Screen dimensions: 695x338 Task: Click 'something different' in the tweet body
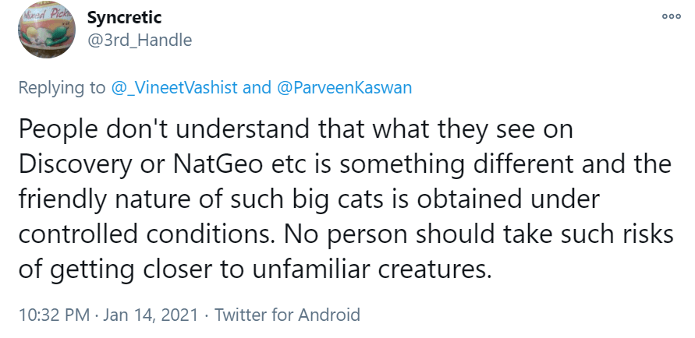pyautogui.click(x=438, y=164)
